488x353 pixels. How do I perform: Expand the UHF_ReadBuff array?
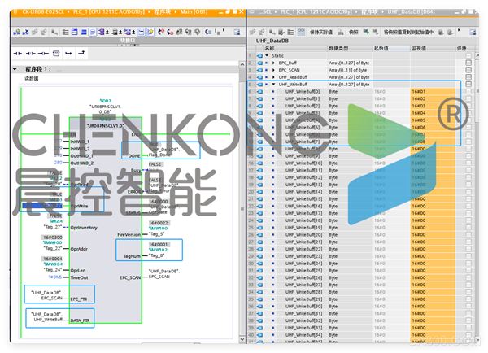click(273, 77)
